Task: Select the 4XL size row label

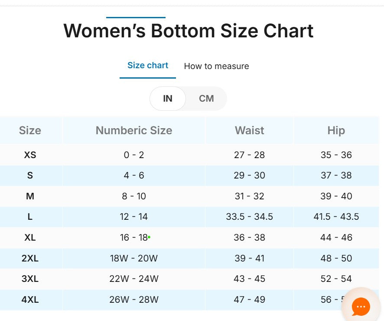Action: click(30, 300)
